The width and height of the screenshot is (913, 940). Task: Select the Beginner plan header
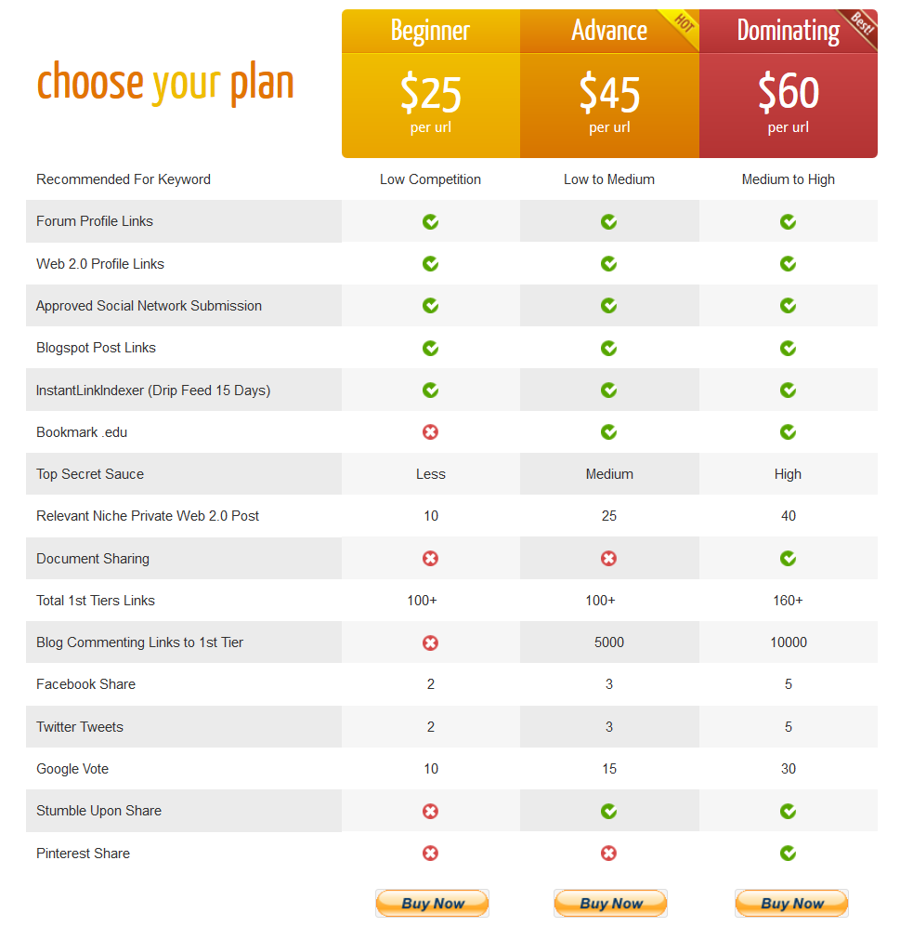point(430,31)
